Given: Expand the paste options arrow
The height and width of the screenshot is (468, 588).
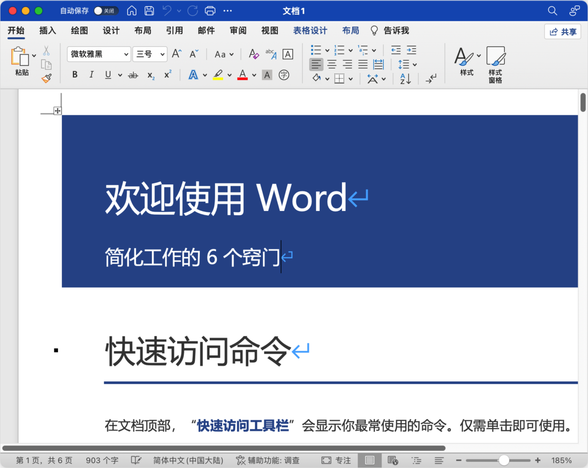Looking at the screenshot, I should tap(34, 55).
